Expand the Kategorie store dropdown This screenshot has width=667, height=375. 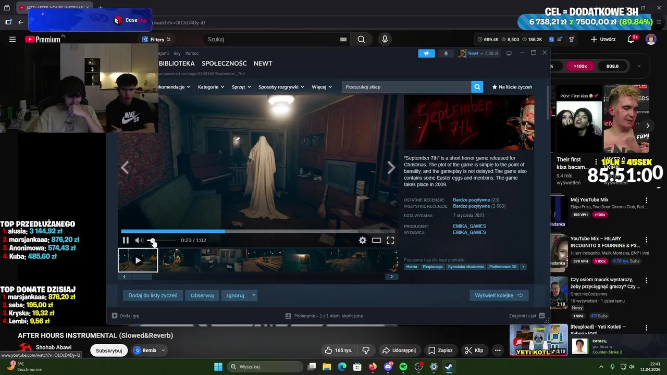tap(211, 87)
